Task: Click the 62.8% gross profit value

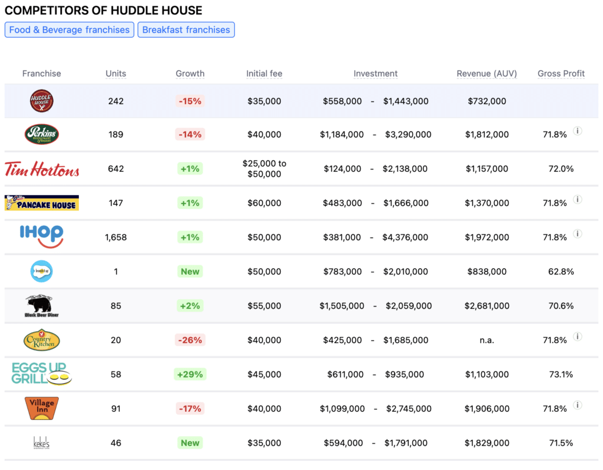Action: pyautogui.click(x=561, y=271)
